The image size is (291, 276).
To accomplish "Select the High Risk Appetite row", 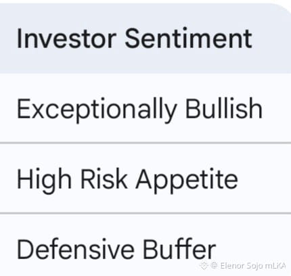I will click(145, 178).
